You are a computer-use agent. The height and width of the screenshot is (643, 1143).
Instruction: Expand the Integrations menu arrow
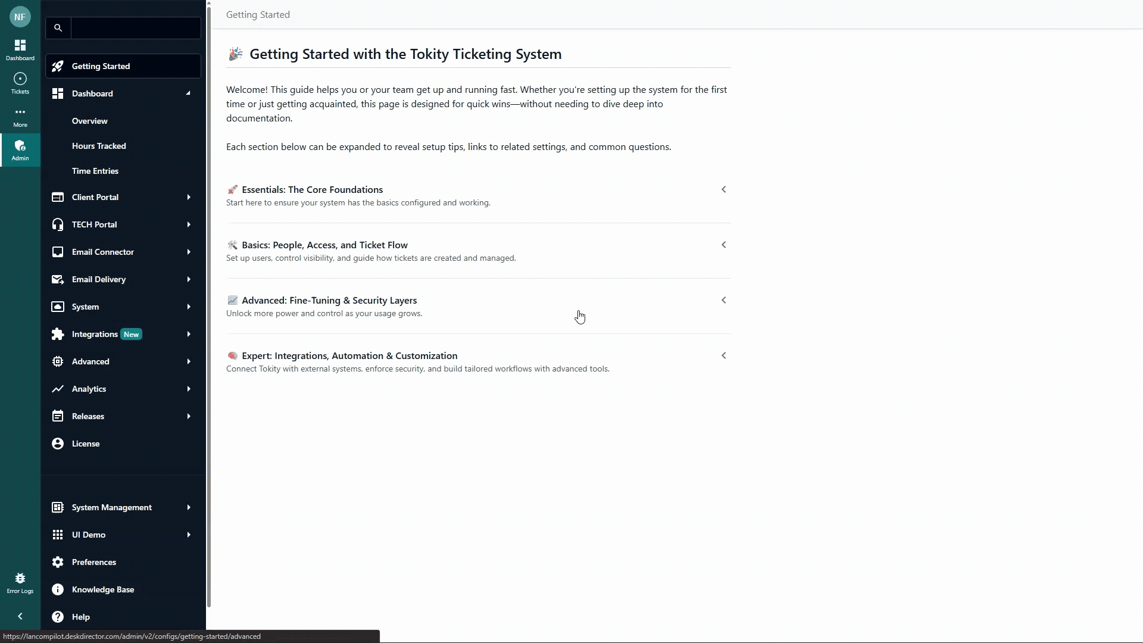[189, 334]
